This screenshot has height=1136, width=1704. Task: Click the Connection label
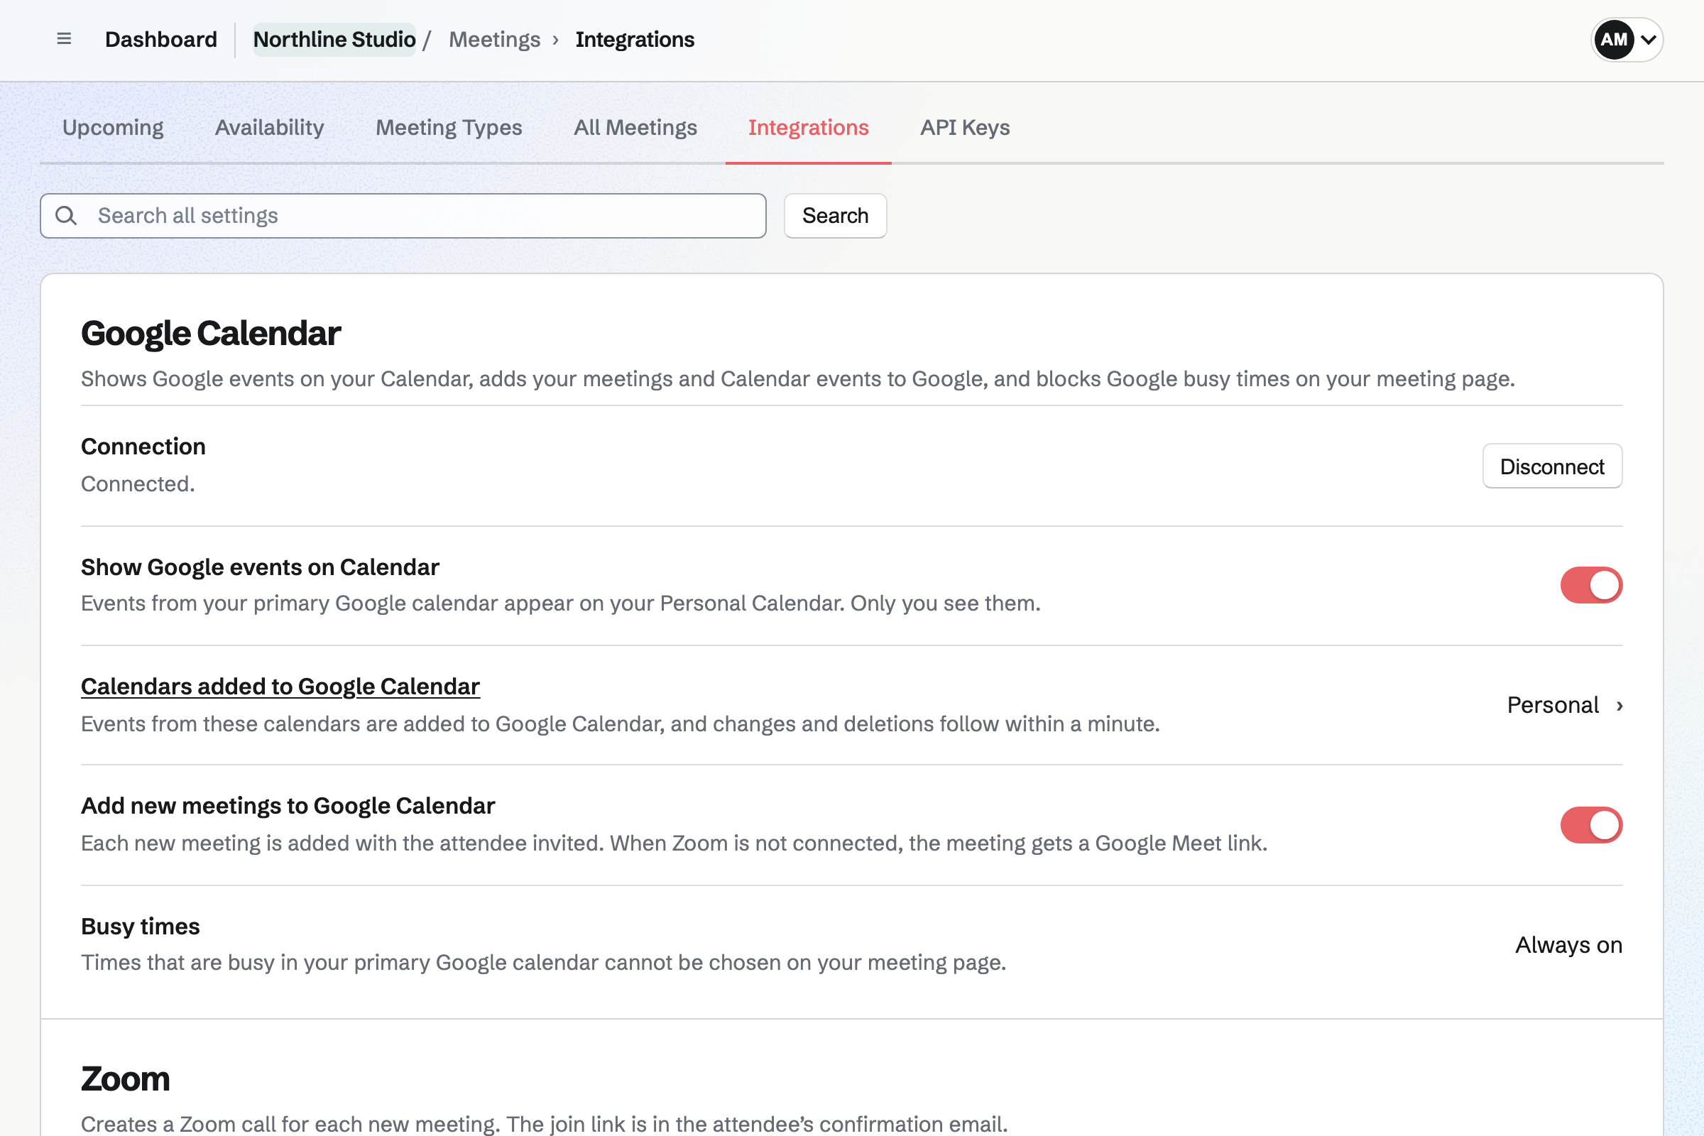(143, 447)
